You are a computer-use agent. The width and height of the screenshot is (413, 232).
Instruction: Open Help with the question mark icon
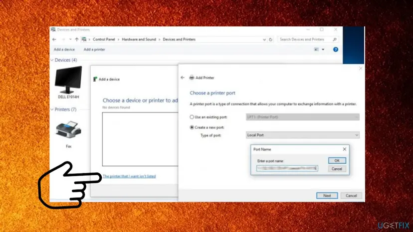[336, 49]
